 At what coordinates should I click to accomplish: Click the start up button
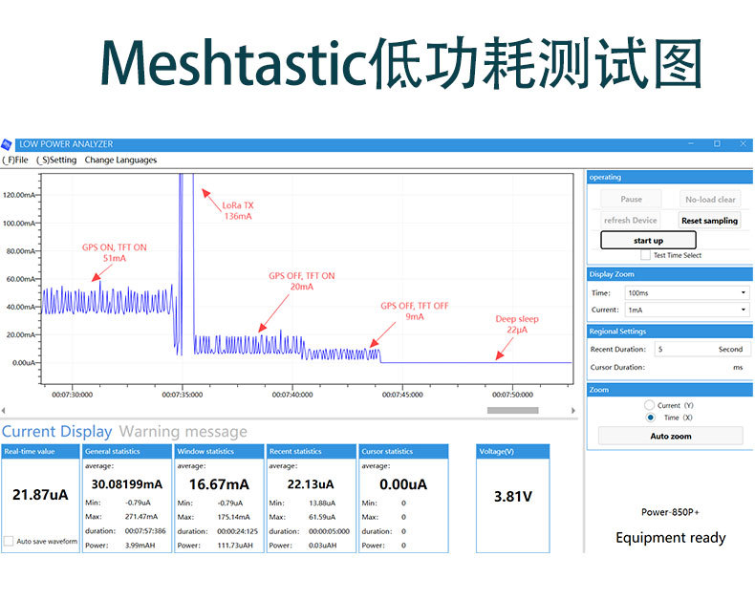point(648,241)
